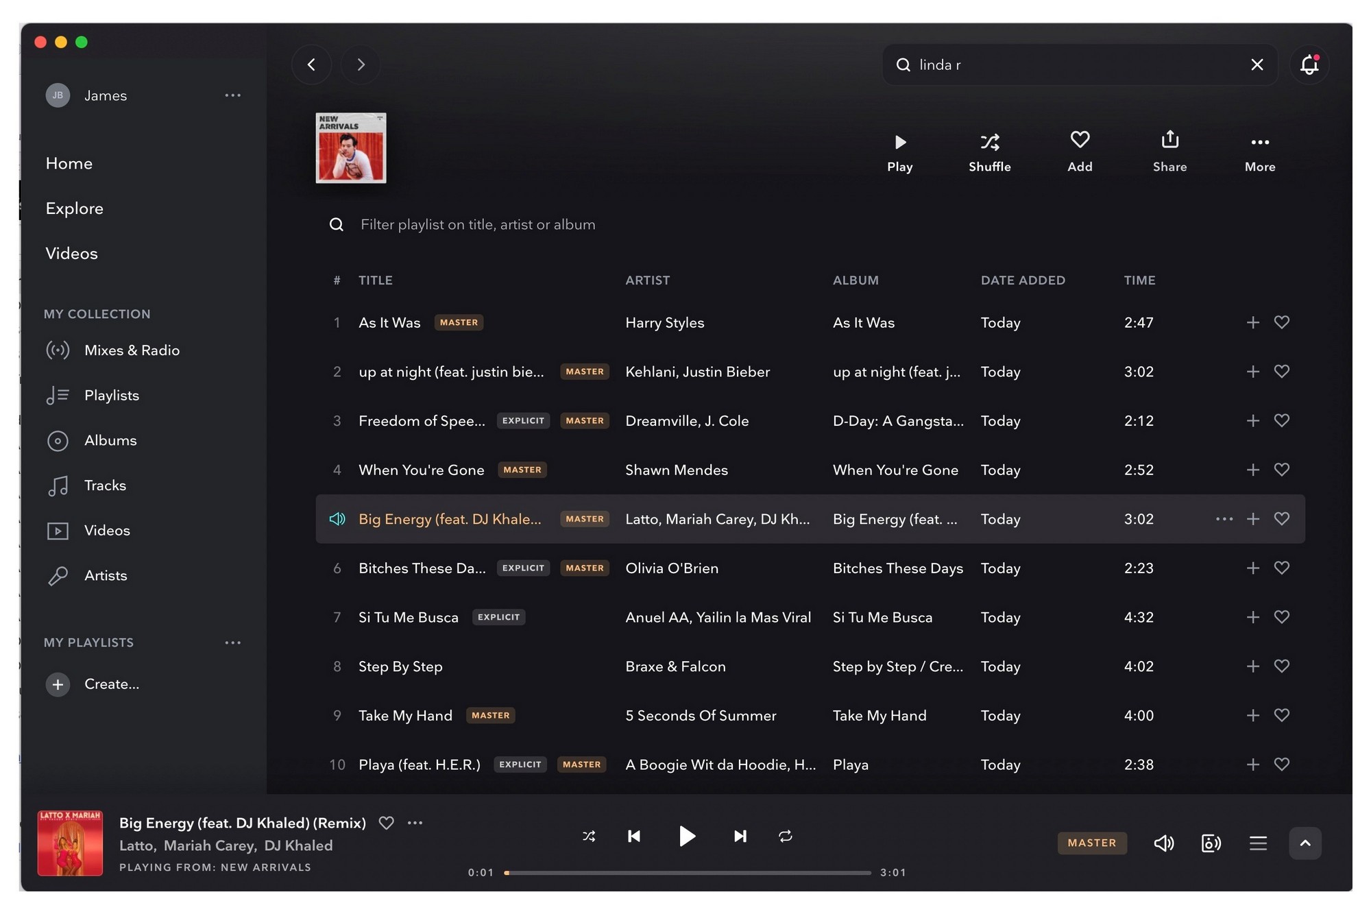Enable repeat in the playback bar
The height and width of the screenshot is (914, 1371).
(x=785, y=836)
